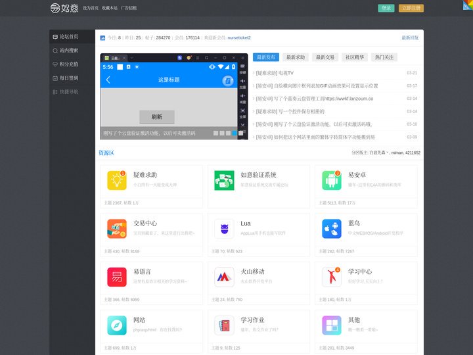Open the 资源区 section heading

[106, 153]
